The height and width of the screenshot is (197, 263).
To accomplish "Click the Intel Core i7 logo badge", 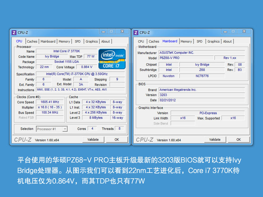I will click(x=112, y=59).
